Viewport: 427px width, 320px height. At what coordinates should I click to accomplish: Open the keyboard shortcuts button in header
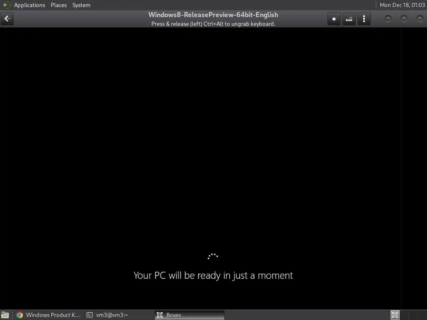click(x=349, y=19)
